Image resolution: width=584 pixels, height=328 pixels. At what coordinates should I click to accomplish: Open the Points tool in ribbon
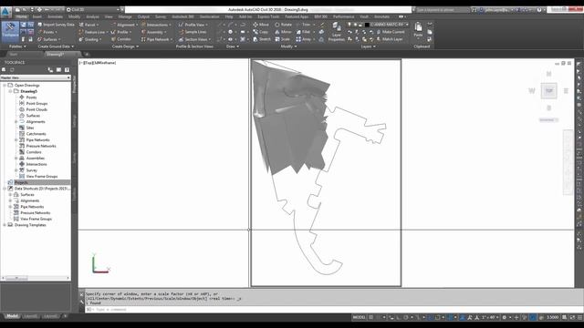click(x=47, y=32)
